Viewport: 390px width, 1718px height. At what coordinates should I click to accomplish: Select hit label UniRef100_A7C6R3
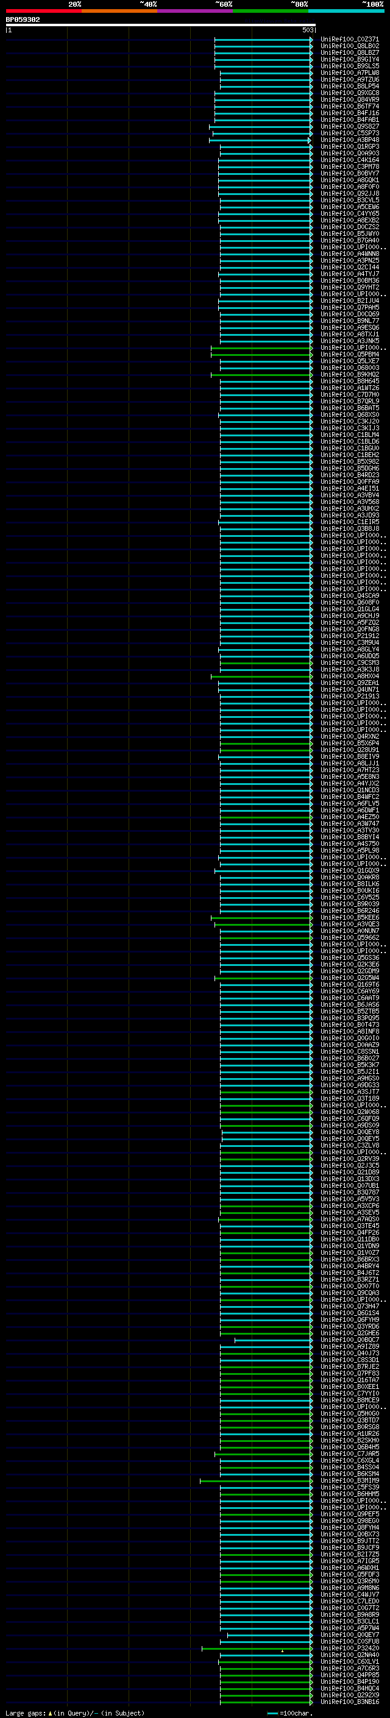click(349, 1668)
